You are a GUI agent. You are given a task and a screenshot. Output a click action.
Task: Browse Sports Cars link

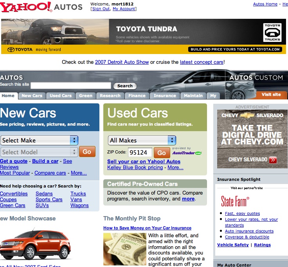pyautogui.click(x=49, y=200)
